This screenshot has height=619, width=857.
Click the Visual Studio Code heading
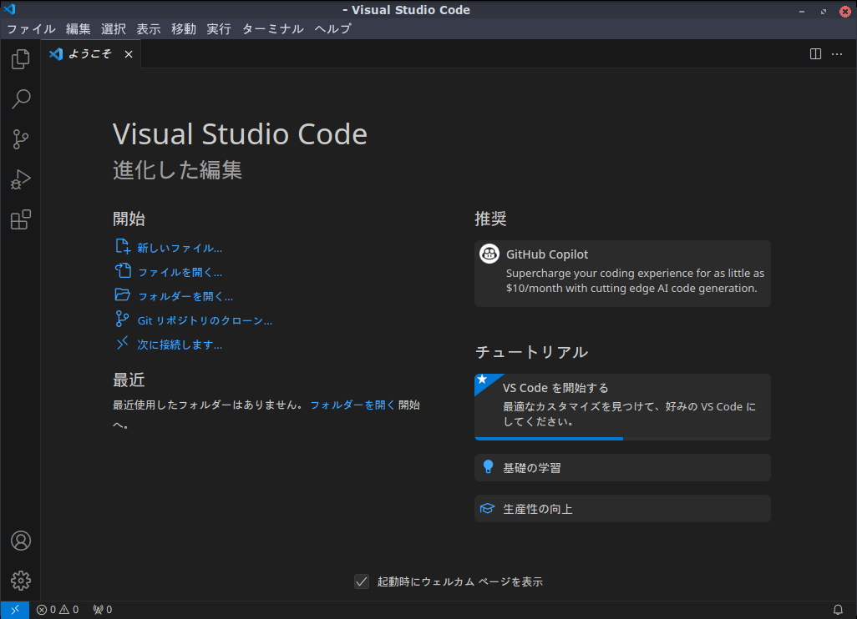click(x=240, y=134)
